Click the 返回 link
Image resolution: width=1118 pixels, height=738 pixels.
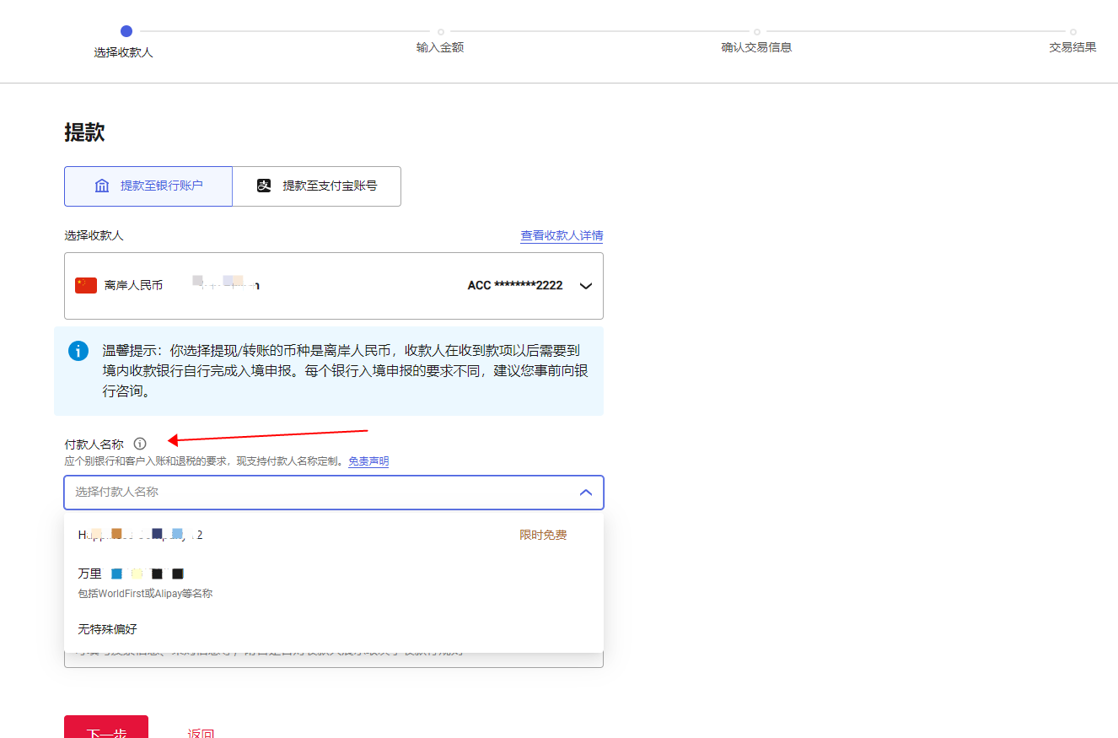click(x=201, y=732)
